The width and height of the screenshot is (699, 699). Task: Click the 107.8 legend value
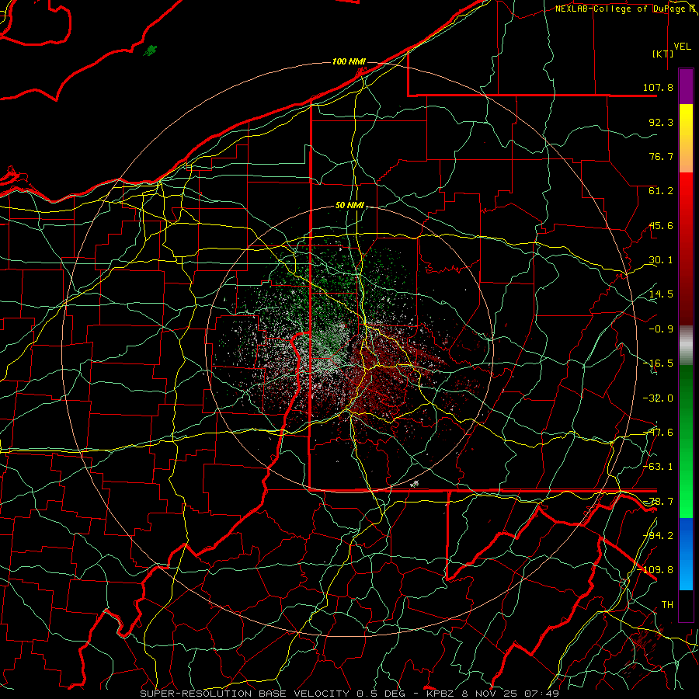[x=658, y=87]
